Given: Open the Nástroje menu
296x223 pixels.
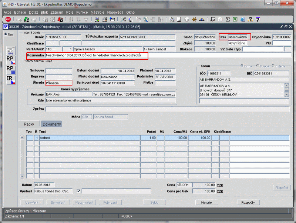Looking at the screenshot, I should (97, 12).
